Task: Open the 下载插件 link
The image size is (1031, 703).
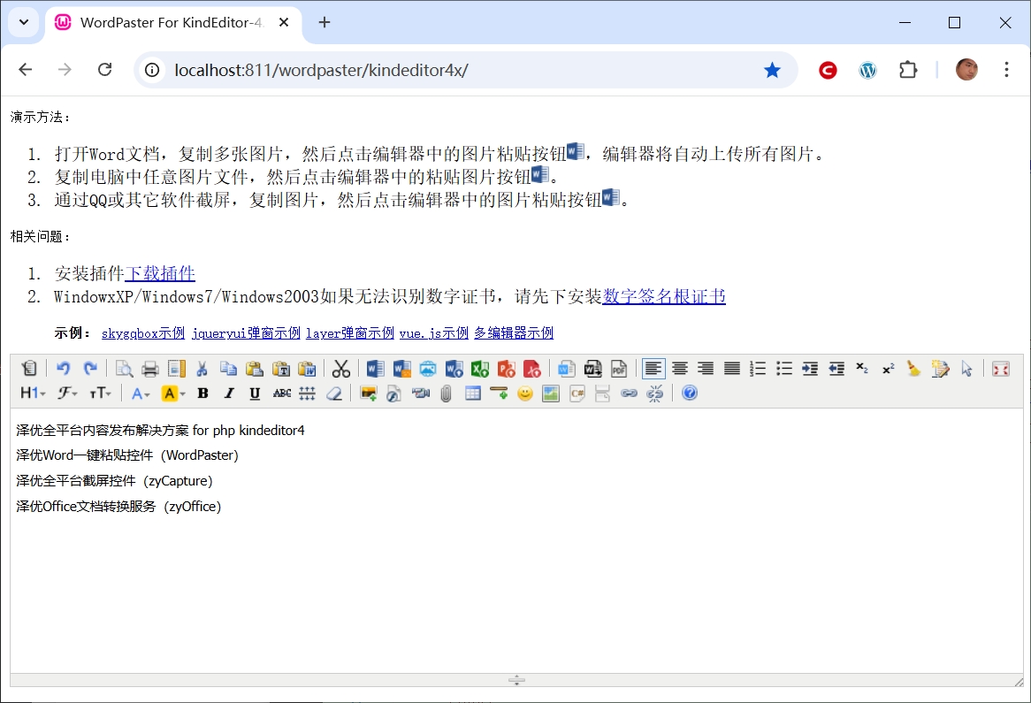Action: (160, 273)
